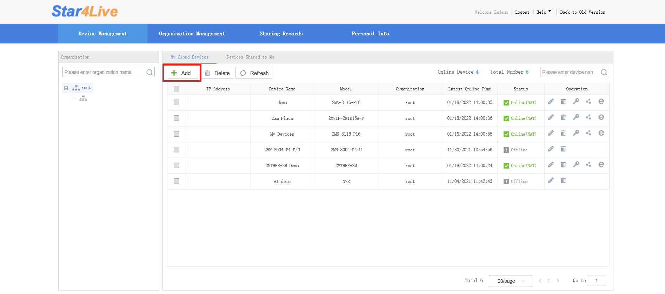The width and height of the screenshot is (665, 294).
Task: Open Organization Management menu
Action: [x=192, y=34]
